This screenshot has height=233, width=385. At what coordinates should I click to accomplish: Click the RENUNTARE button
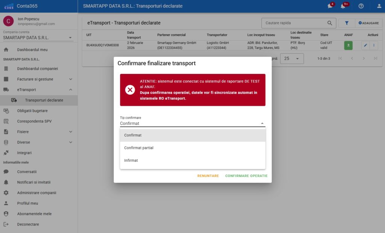click(208, 176)
